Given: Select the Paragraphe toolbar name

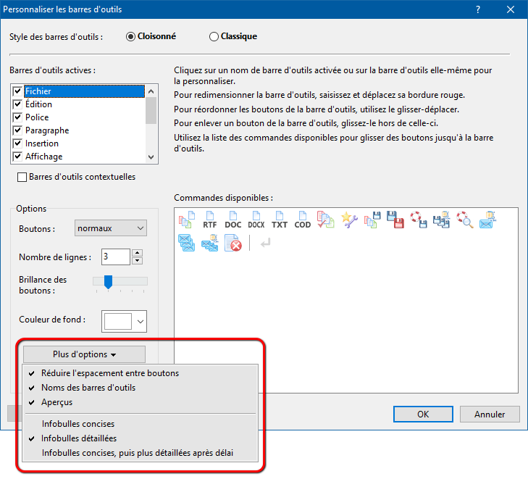Looking at the screenshot, I should tap(47, 130).
